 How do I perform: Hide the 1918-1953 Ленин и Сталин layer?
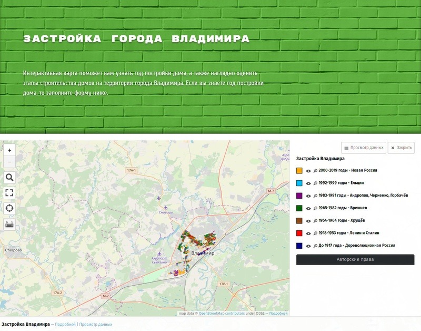[308, 233]
